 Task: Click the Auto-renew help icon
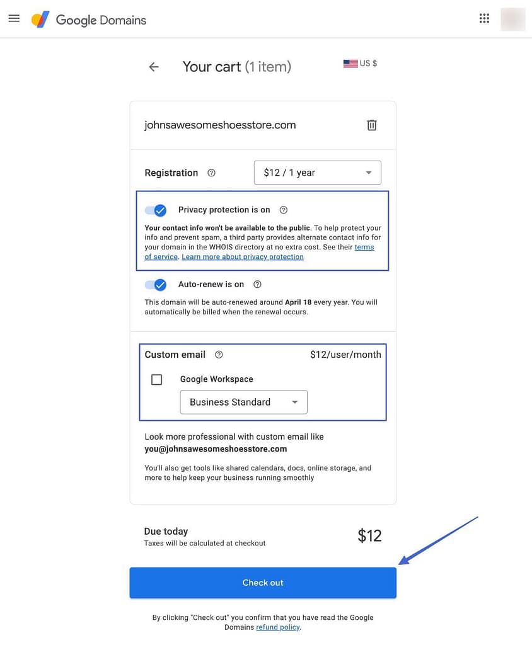click(x=257, y=284)
